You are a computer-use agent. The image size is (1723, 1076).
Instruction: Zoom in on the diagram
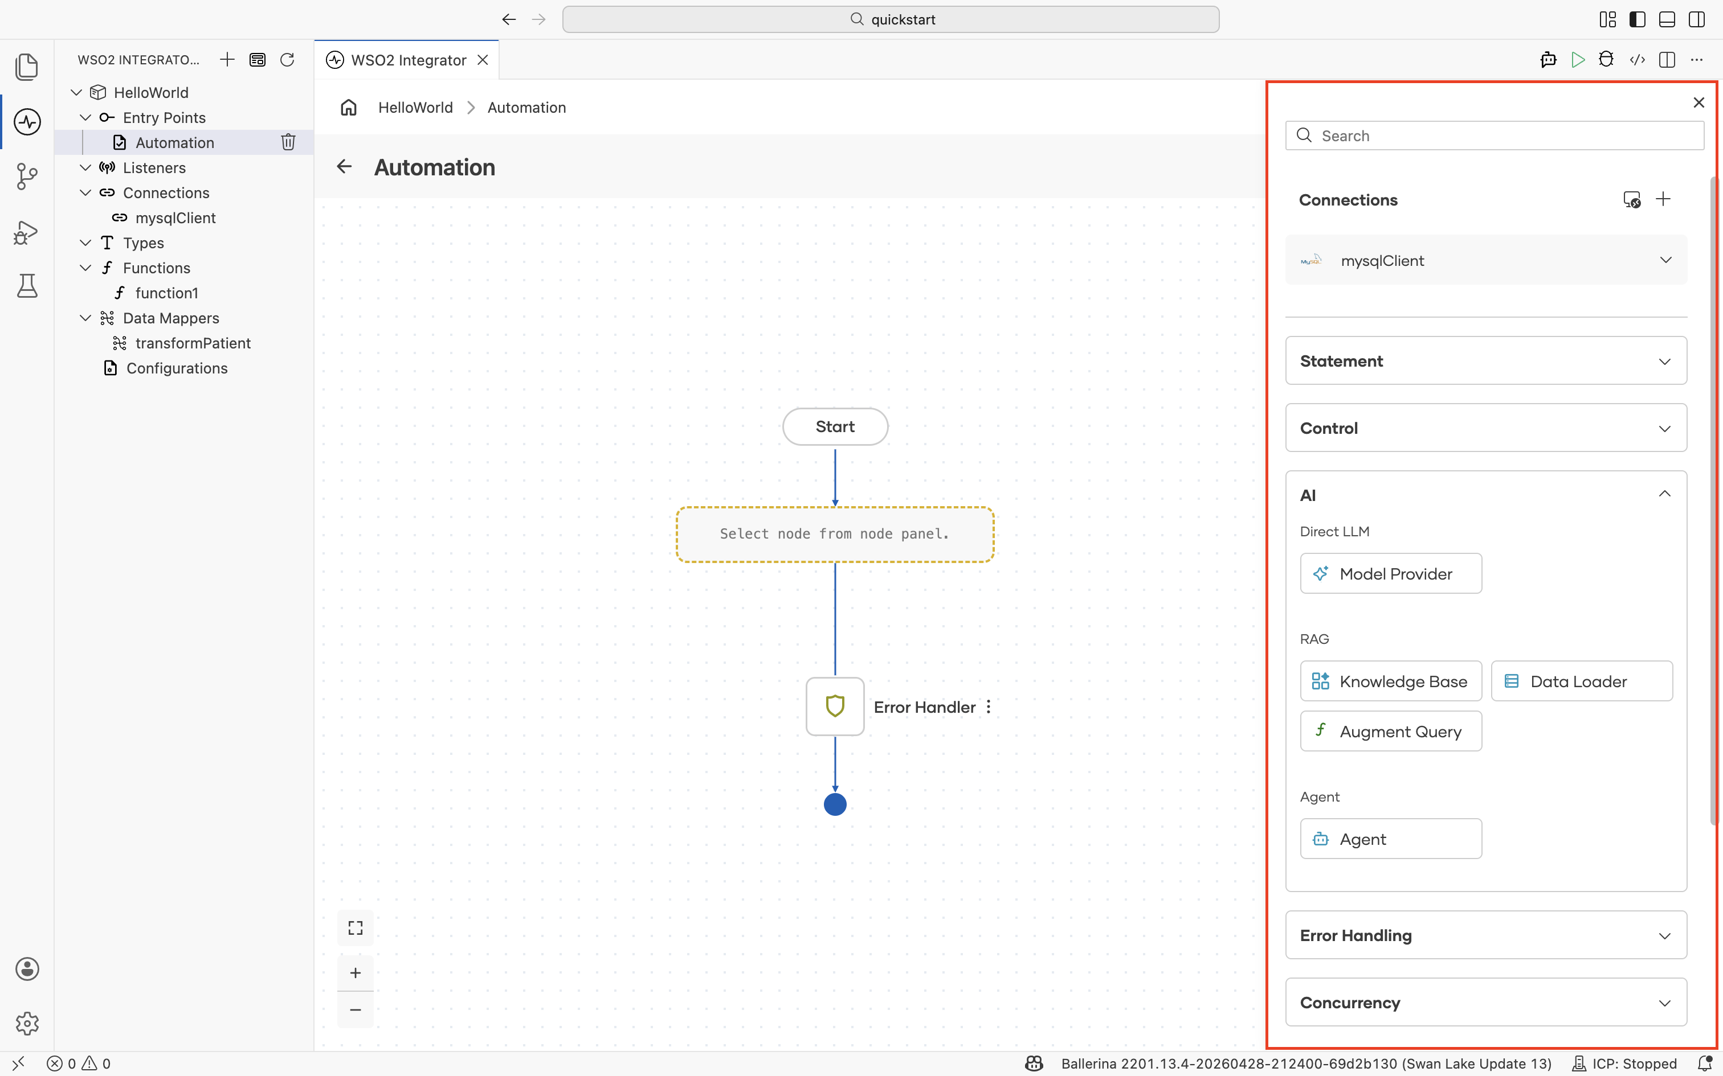356,973
